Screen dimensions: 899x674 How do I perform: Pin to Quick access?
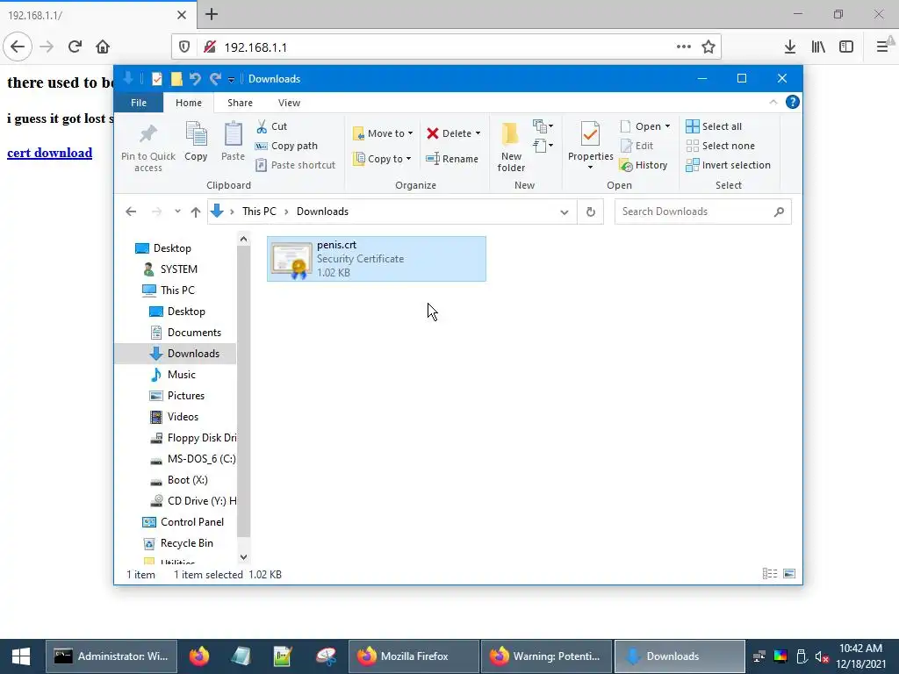147,147
